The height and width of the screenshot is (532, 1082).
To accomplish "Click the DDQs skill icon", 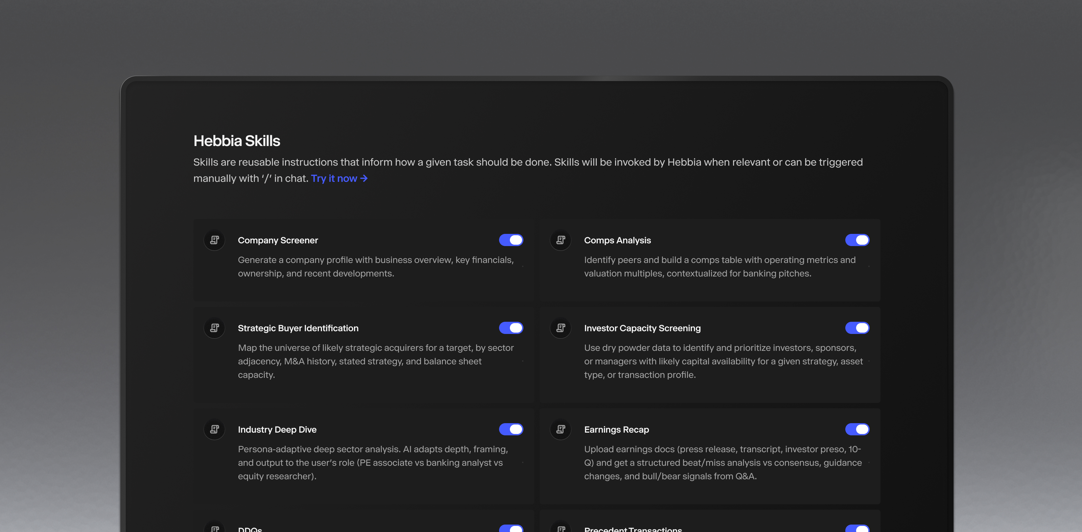I will coord(215,528).
